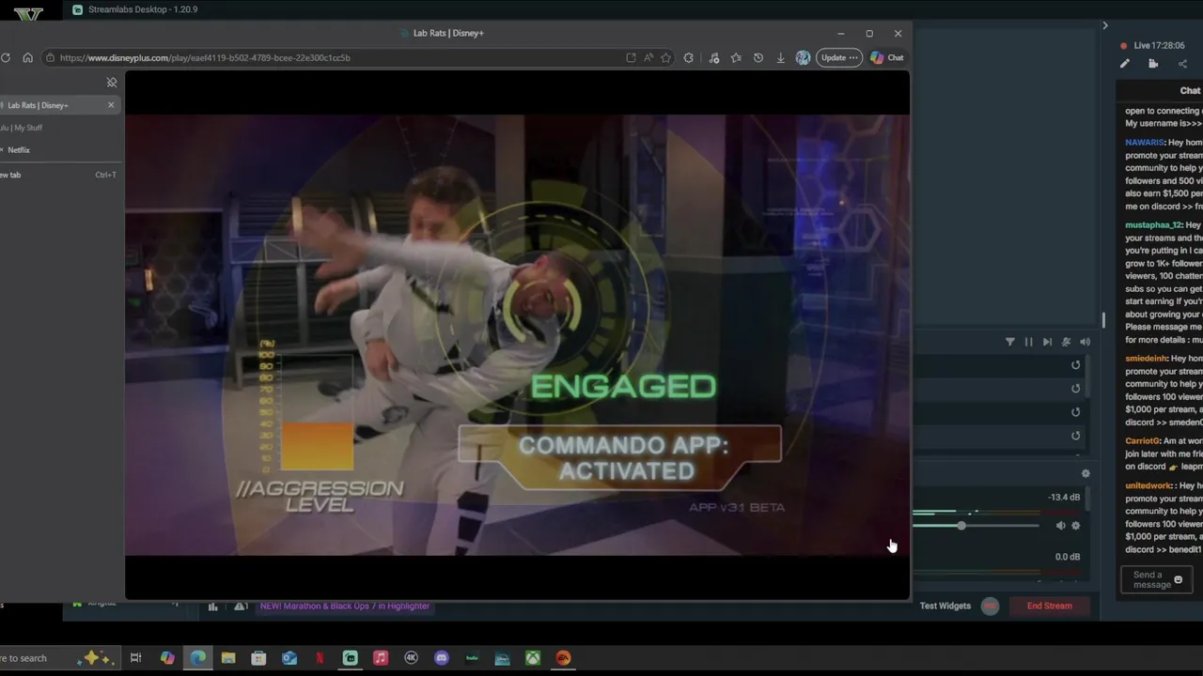Open the audio mixer settings gear

pyautogui.click(x=1086, y=474)
